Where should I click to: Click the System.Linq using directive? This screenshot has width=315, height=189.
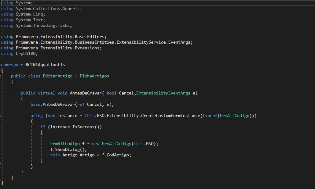pos(30,14)
